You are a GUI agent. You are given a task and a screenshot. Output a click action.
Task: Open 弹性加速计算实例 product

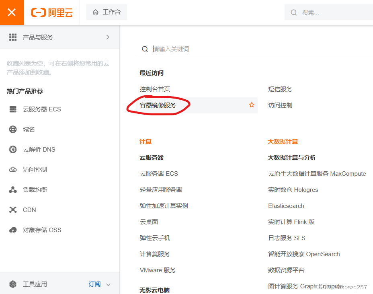click(x=164, y=206)
